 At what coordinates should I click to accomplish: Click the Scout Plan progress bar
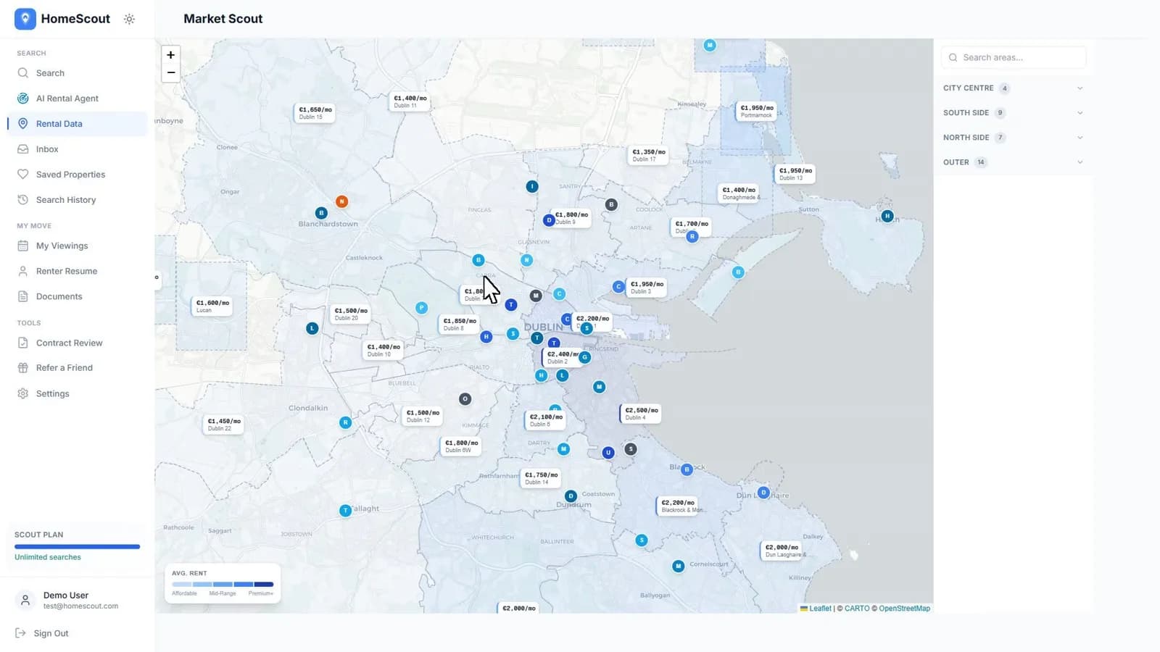pos(77,547)
